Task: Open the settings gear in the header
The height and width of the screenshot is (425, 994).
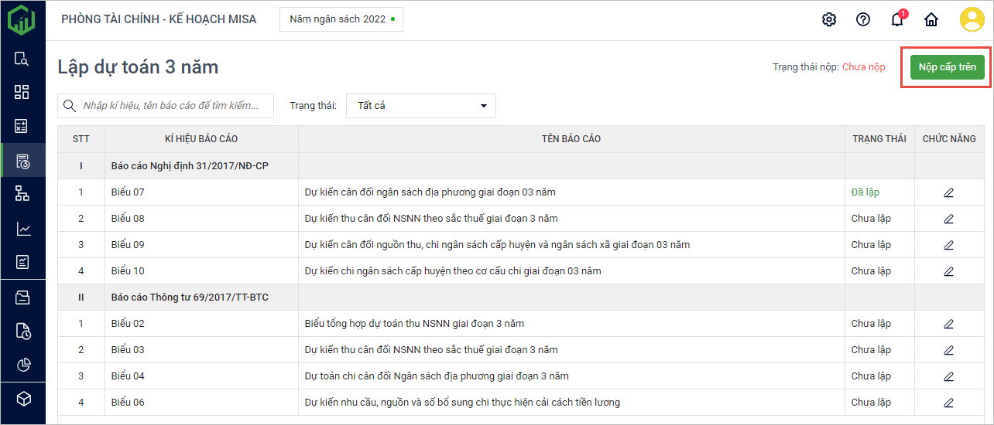Action: click(x=829, y=20)
